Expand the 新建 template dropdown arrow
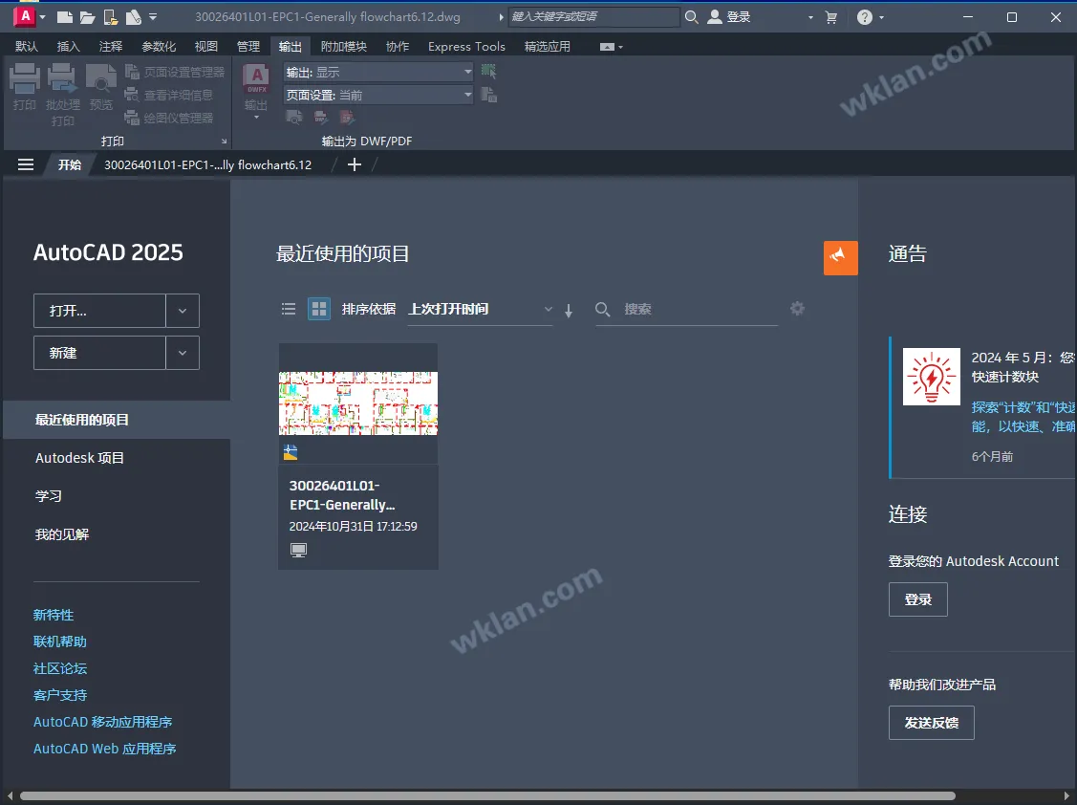 (183, 353)
